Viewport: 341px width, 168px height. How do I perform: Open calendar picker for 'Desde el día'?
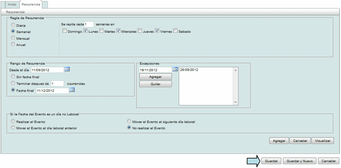pyautogui.click(x=67, y=70)
